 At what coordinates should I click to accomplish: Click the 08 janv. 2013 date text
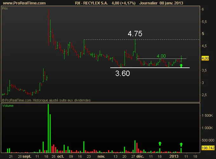pos(171,3)
